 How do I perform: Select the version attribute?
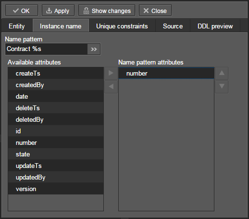(x=56, y=189)
